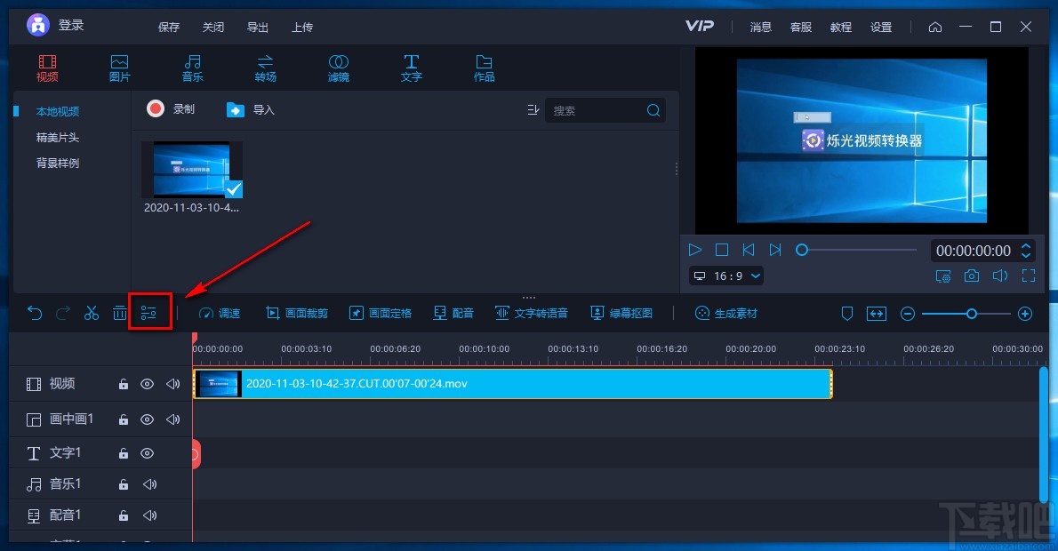Click 导出 in the top menu
Viewport: 1058px width, 551px height.
pos(258,27)
